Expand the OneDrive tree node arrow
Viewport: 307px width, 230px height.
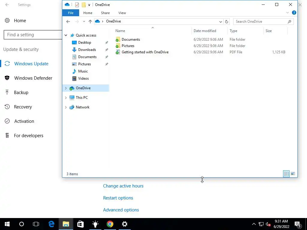66,88
